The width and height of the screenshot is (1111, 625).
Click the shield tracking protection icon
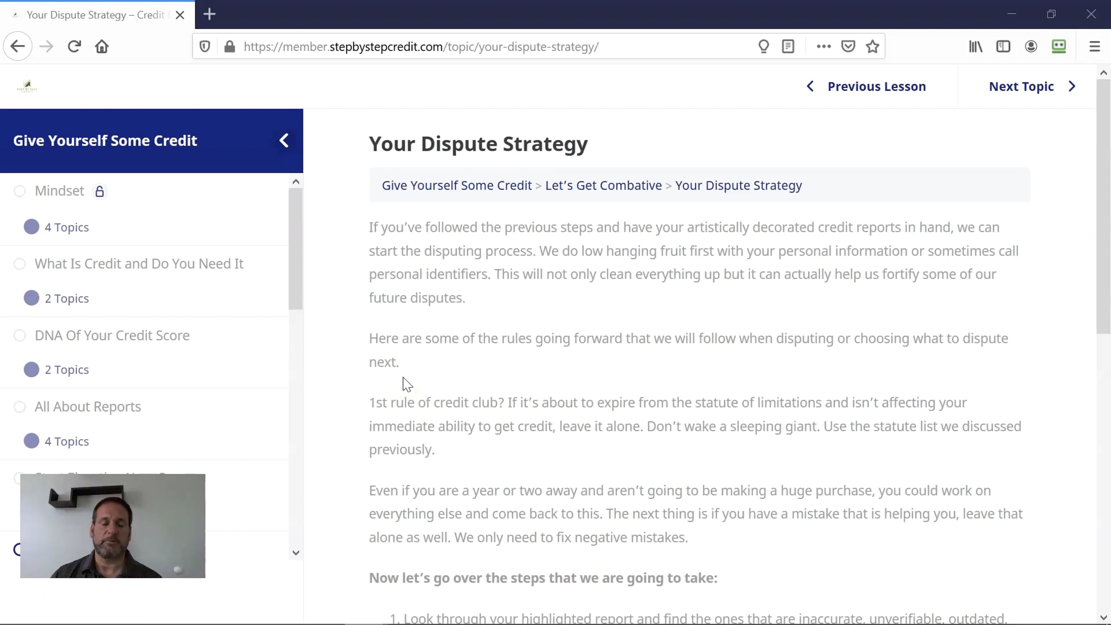tap(205, 46)
